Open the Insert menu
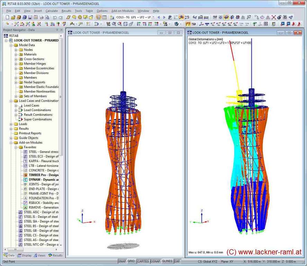The image size is (307, 266). coord(38,11)
